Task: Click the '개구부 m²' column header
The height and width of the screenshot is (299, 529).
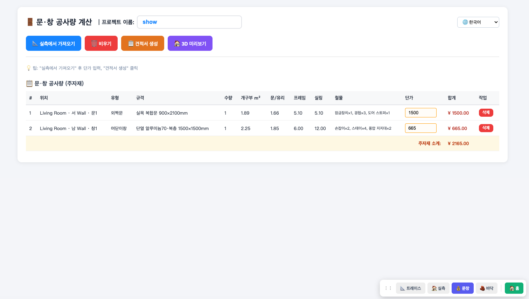Action: pyautogui.click(x=251, y=98)
